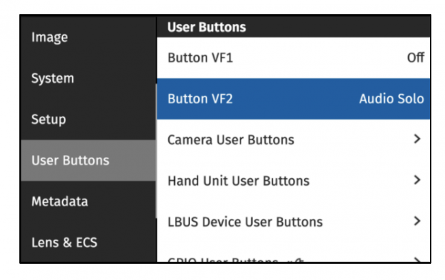Click the LBUS Device User Buttons chevron
445x280 pixels.
pos(417,221)
